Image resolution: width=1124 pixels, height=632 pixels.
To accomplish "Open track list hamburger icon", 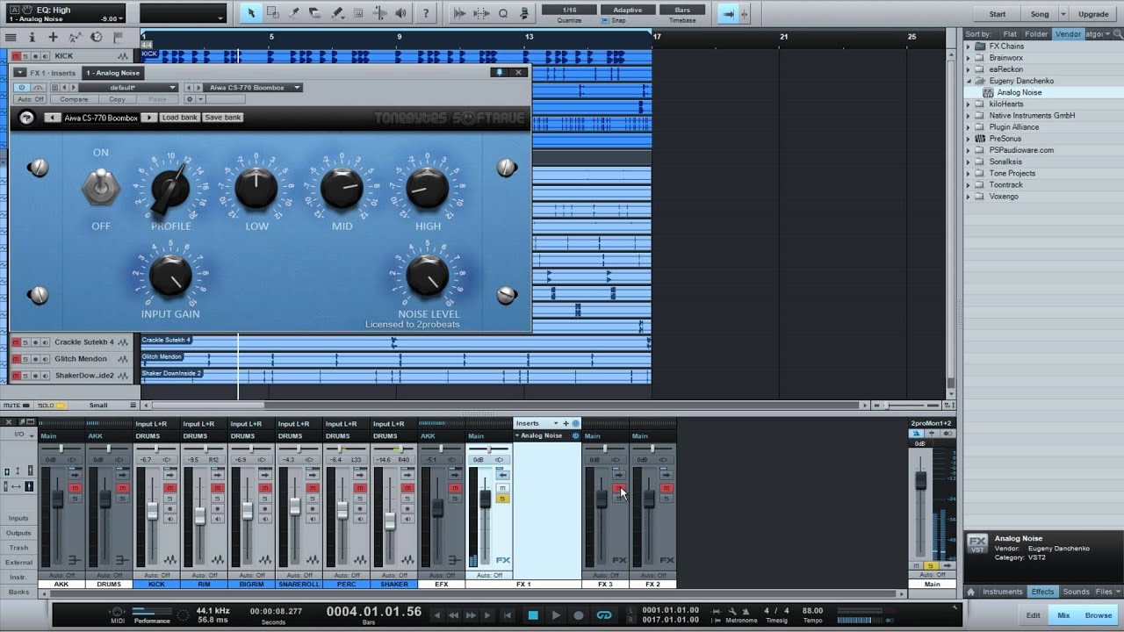I will [11, 37].
